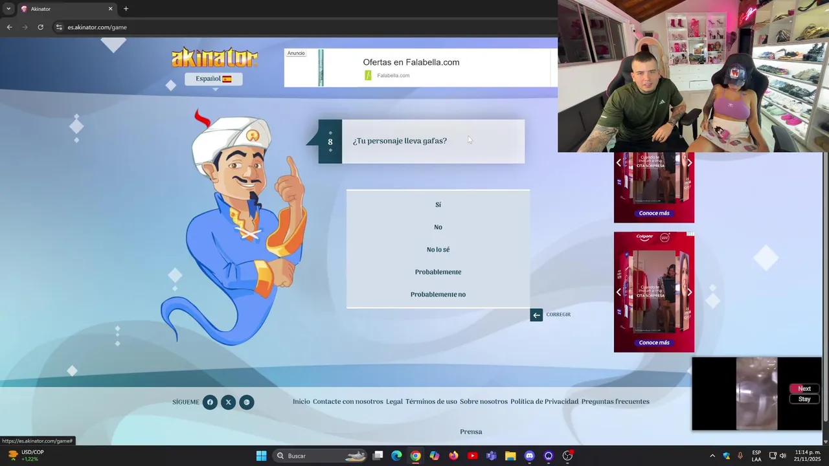Open "Términos de uso" link
This screenshot has width=829, height=466.
pos(431,401)
